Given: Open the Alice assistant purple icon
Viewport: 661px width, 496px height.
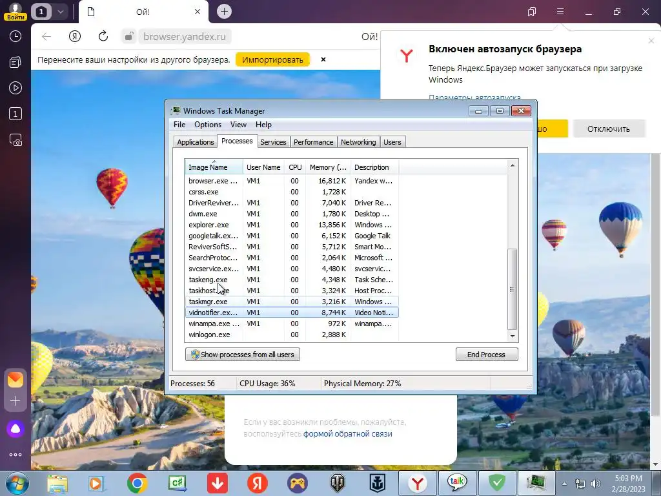Looking at the screenshot, I should tap(15, 429).
